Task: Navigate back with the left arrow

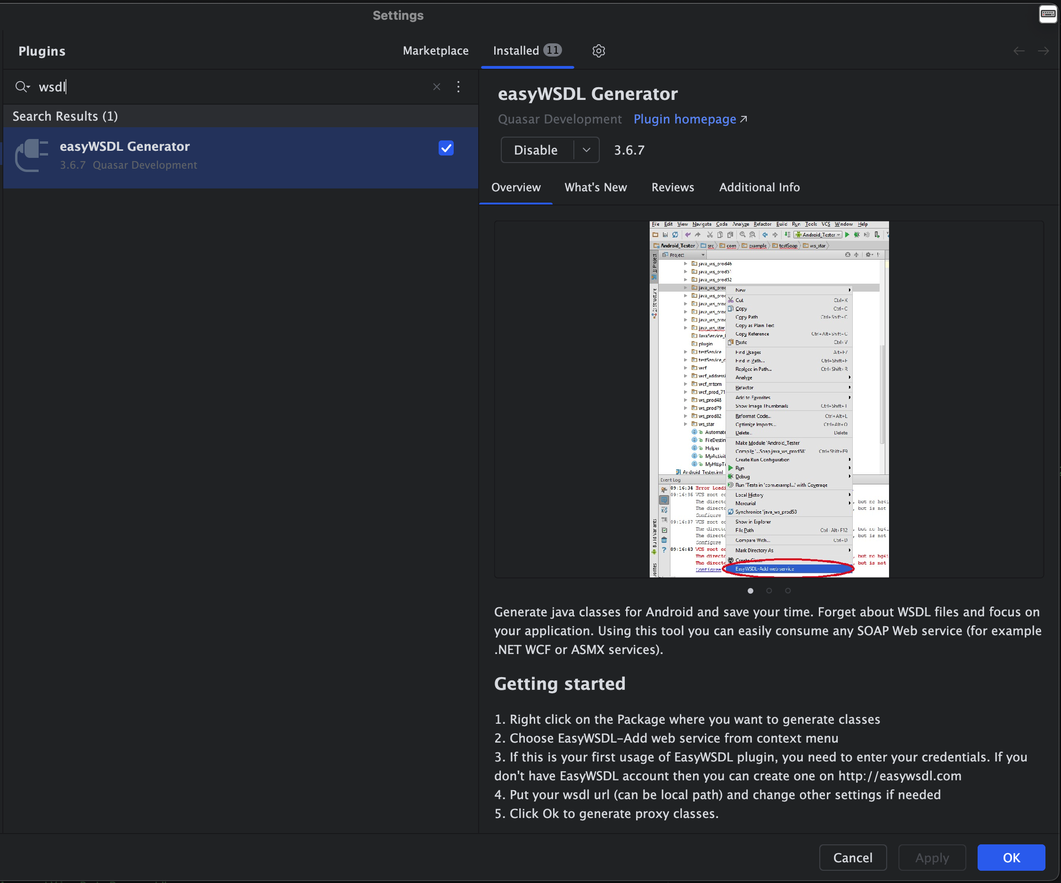Action: (1019, 51)
